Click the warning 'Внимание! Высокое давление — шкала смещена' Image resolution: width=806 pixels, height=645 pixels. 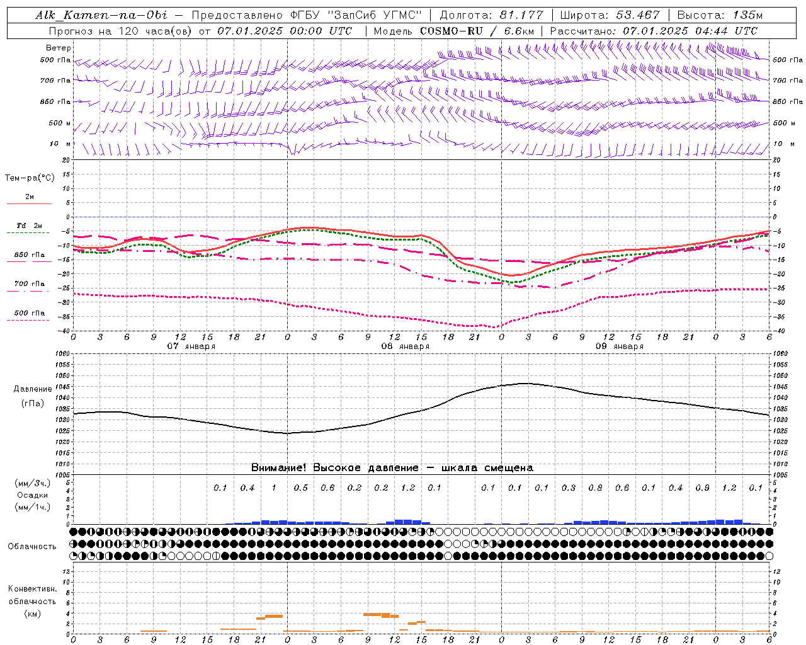392,467
